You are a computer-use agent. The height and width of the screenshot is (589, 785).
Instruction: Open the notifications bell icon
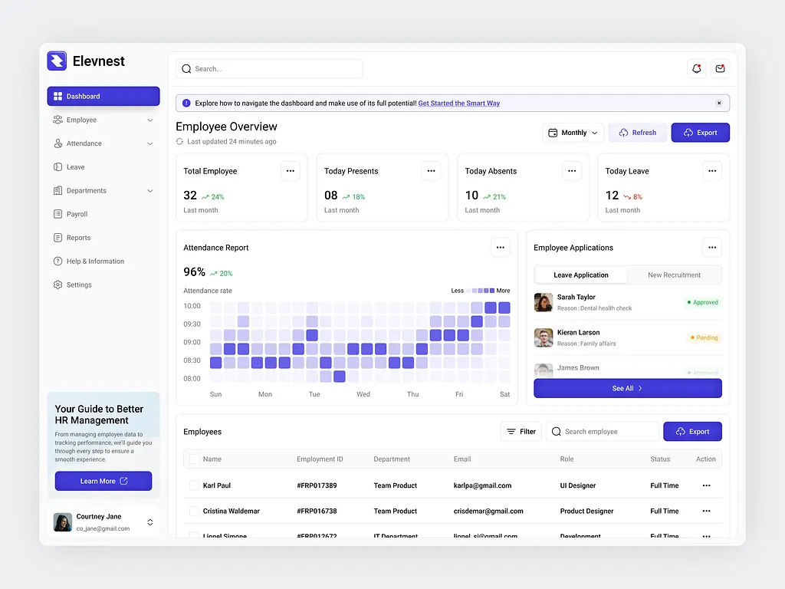tap(696, 68)
